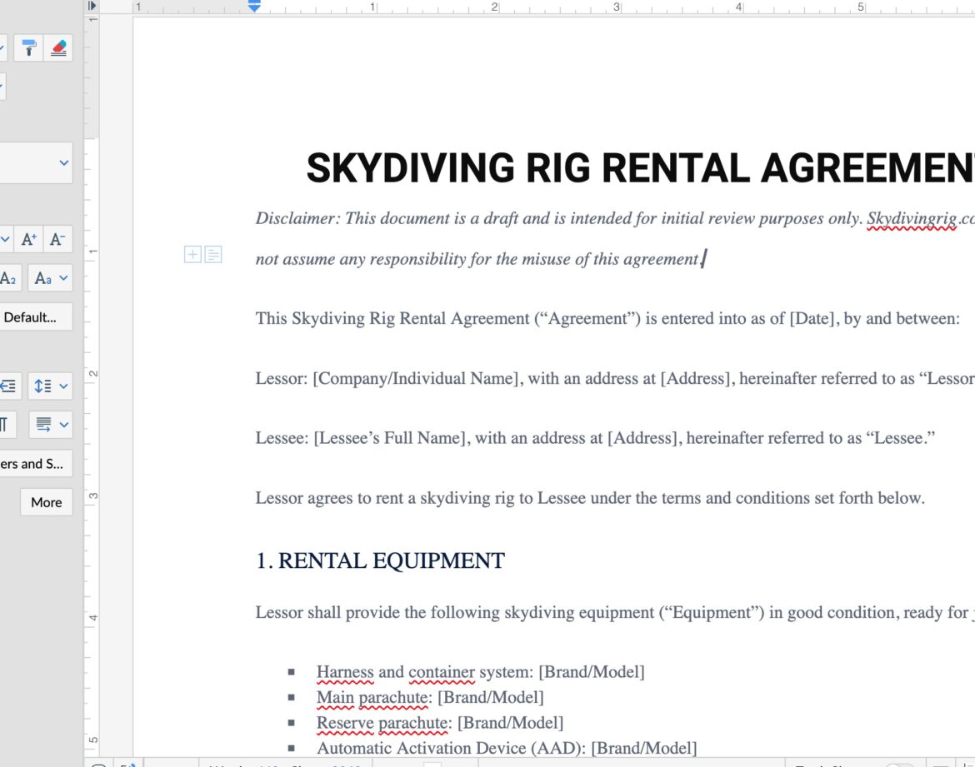Expand the text direction dropdown
Image resolution: width=975 pixels, height=767 pixels.
pyautogui.click(x=51, y=425)
